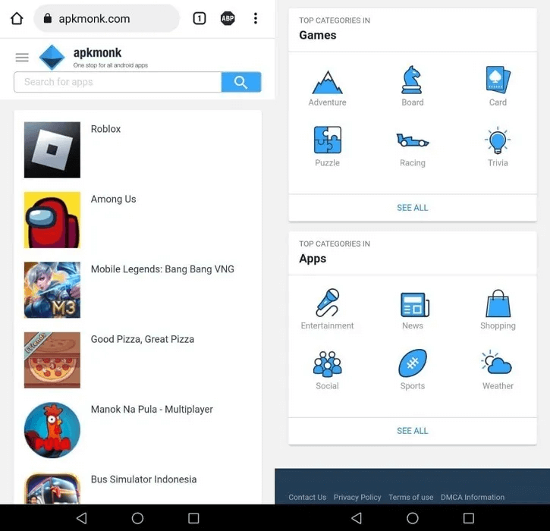The height and width of the screenshot is (531, 550).
Task: Tap Android home circle on left screen
Action: pos(137,518)
